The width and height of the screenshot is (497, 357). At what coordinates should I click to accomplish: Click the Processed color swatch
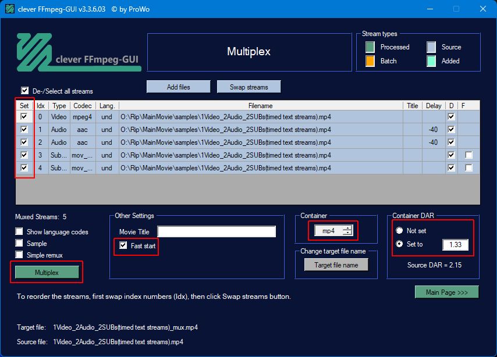pyautogui.click(x=370, y=47)
